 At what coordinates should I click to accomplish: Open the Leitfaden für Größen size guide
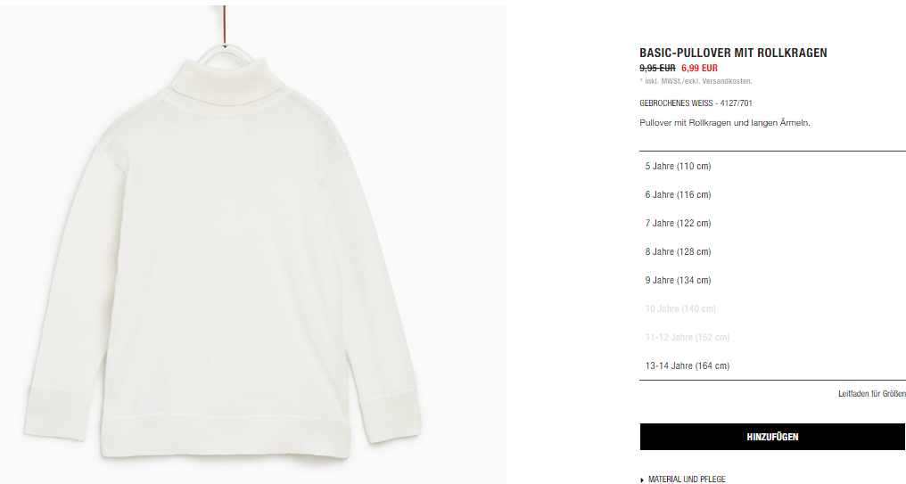[x=872, y=394]
